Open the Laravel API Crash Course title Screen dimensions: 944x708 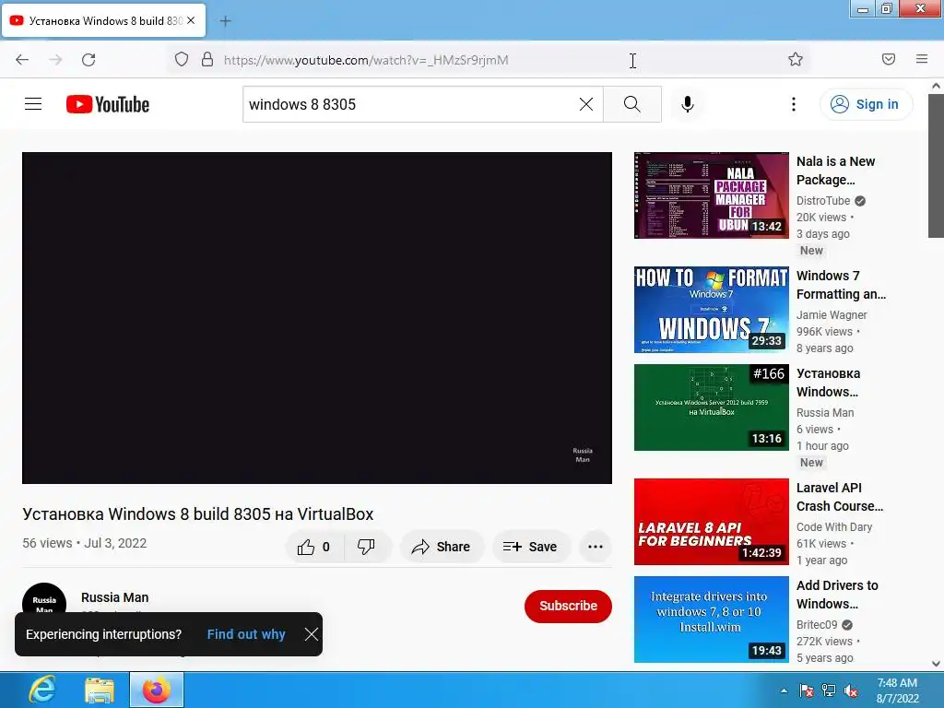840,497
